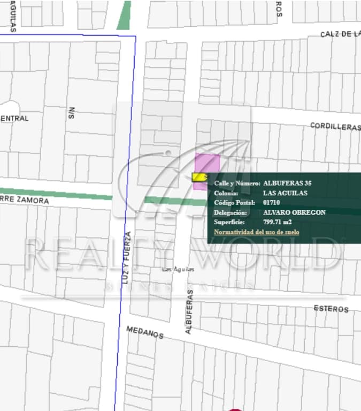Click the vertical ALBUFERAS street label
The image size is (361, 411).
[x=189, y=316]
